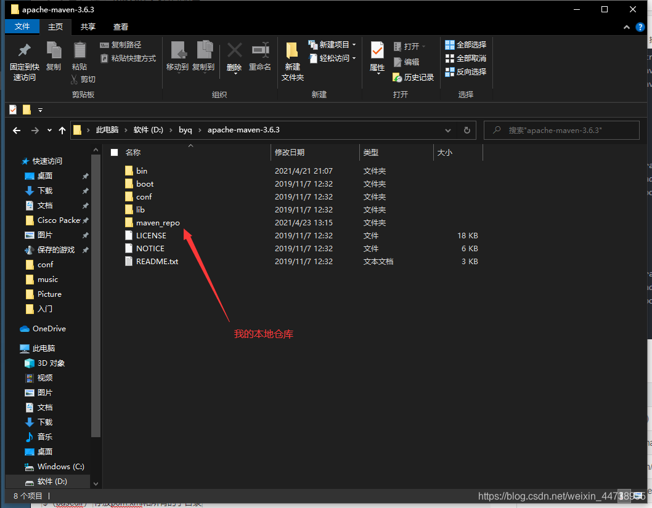The height and width of the screenshot is (508, 652).
Task: Click quick access toolbar new folder icon
Action: [26, 110]
